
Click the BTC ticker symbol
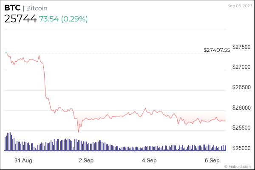(11, 8)
